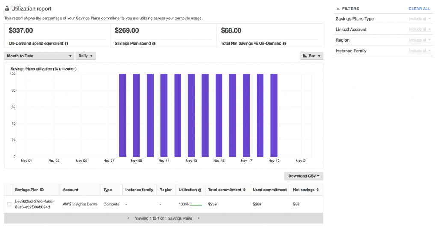
Task: Open Region filter dropdown
Action: pyautogui.click(x=420, y=40)
